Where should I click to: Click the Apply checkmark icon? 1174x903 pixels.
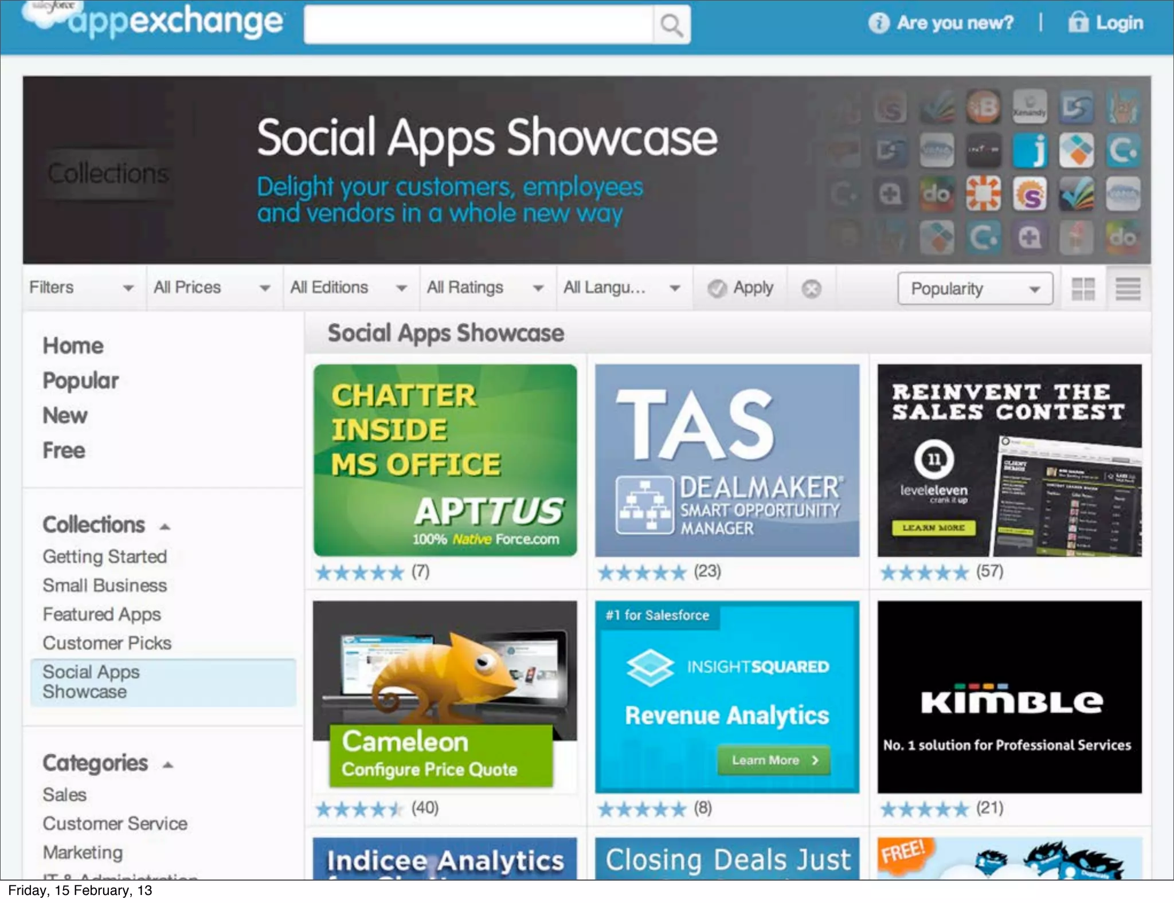717,288
